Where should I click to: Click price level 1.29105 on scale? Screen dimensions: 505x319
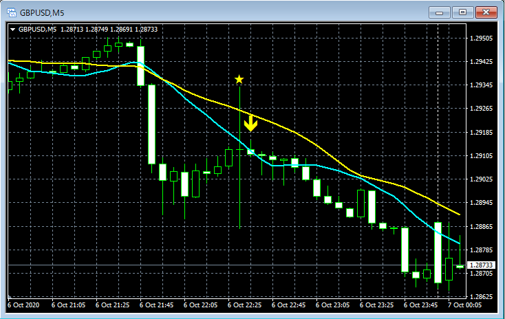(481, 156)
